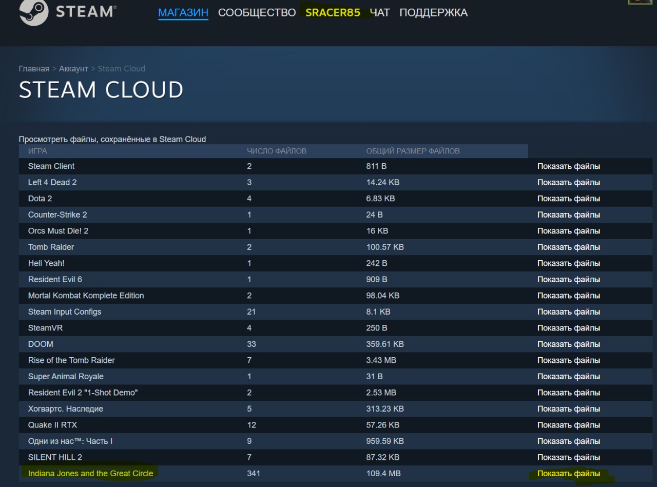Viewport: 657px width, 487px height.
Task: Select the game name "Dota 2"
Action: (40, 199)
